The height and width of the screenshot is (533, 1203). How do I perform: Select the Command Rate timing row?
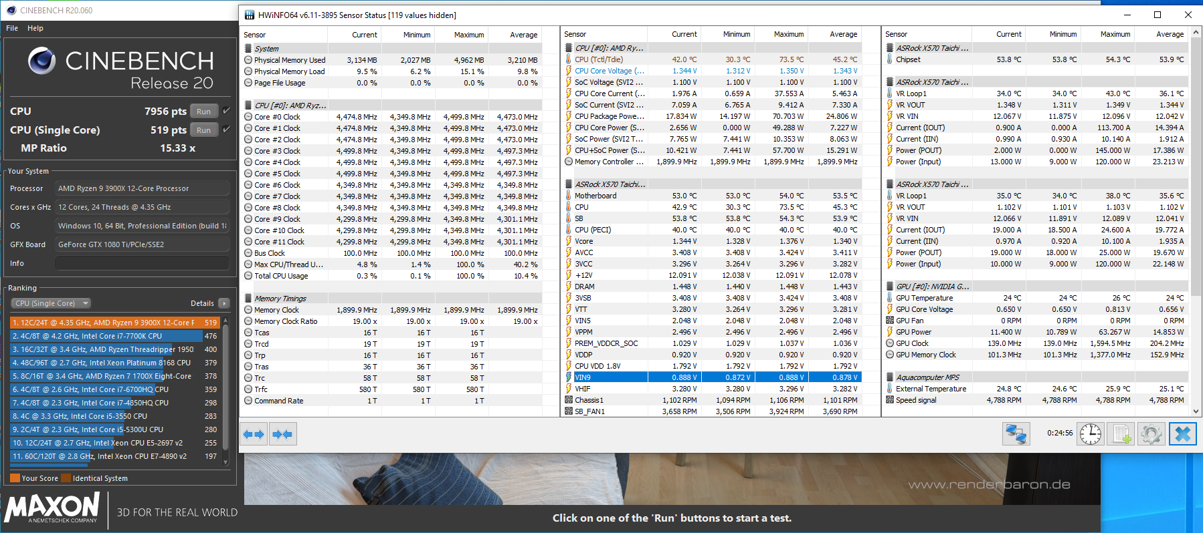coord(391,401)
